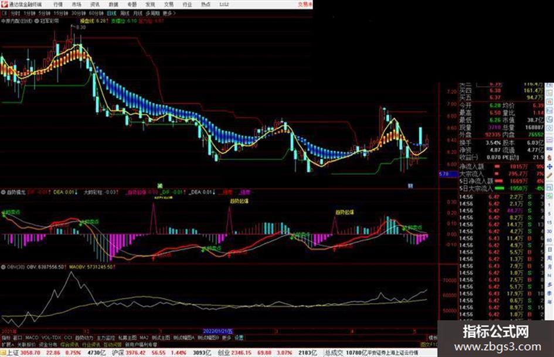Viewport: 554px width, 357px height.
Task: Select the 月线 monthly period
Action: click(x=137, y=13)
